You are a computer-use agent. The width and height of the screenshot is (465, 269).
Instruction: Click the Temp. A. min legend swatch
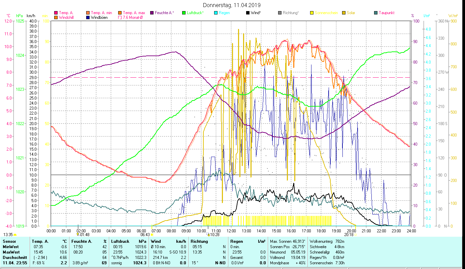[88, 13]
